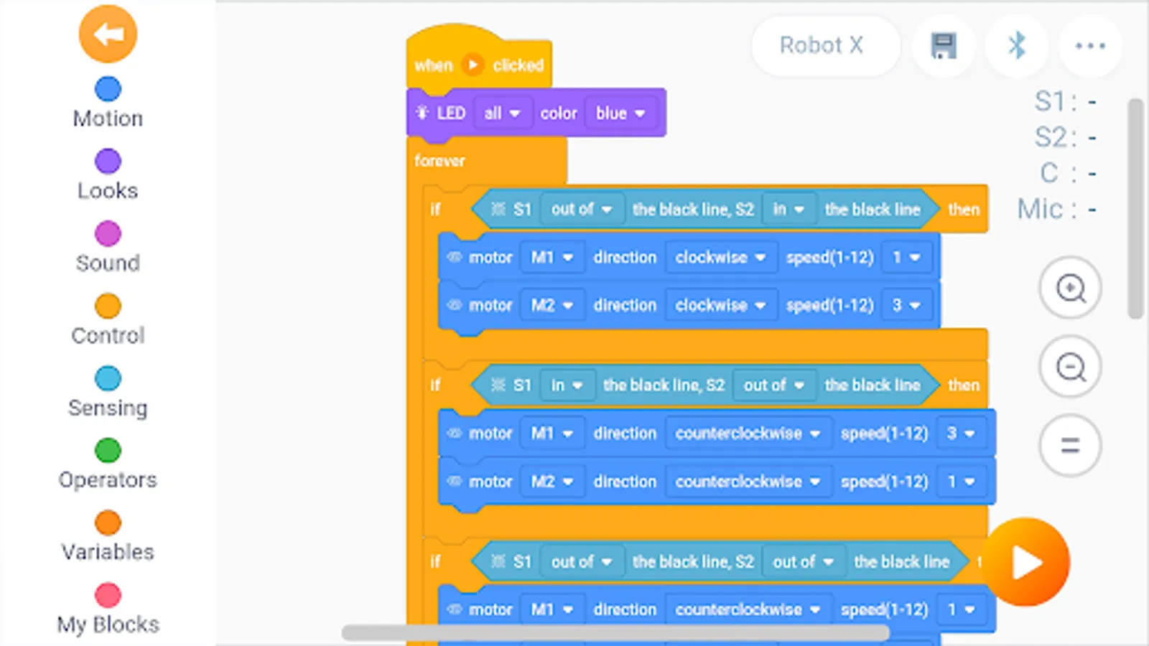The width and height of the screenshot is (1149, 646).
Task: Open S2 'out of' dropdown in third if block
Action: (x=803, y=562)
